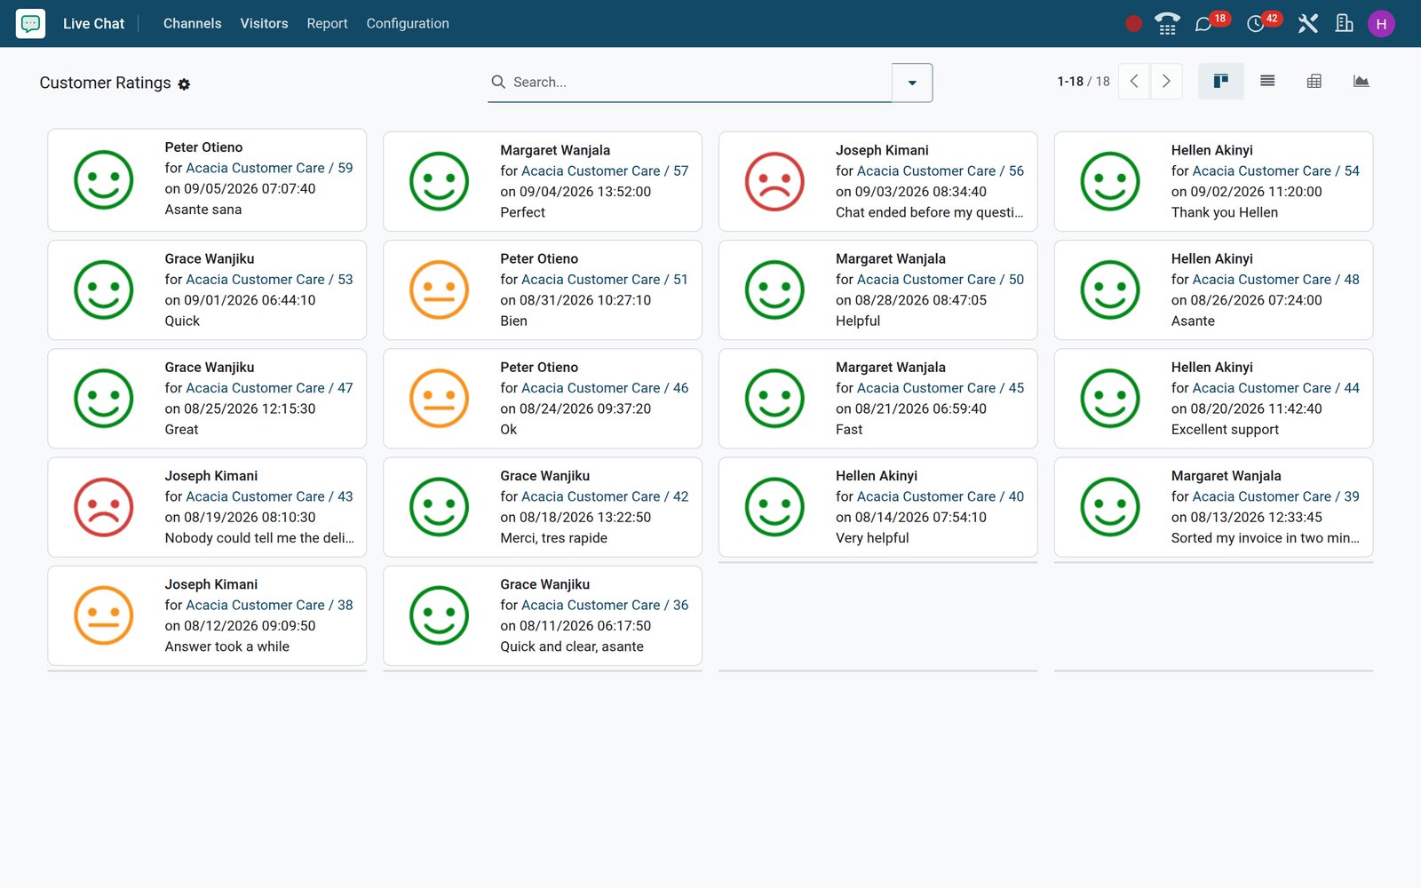This screenshot has width=1421, height=888.
Task: Click the 1-18 / 18 pager counter
Action: tap(1084, 82)
